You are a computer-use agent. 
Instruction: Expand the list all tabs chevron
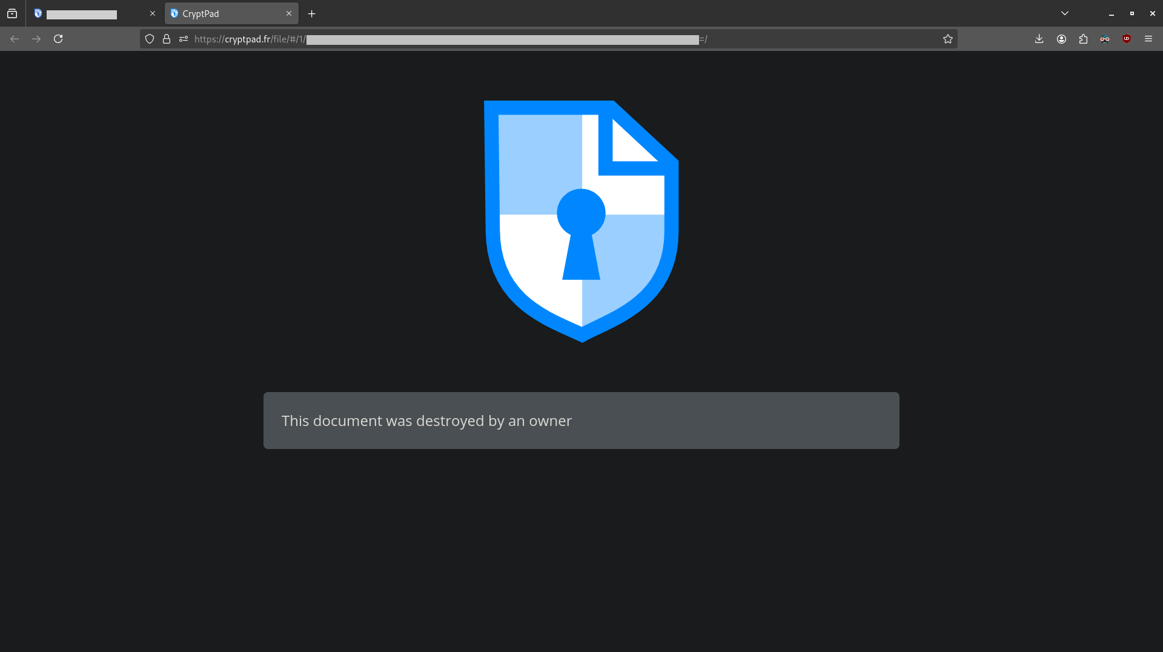pos(1065,13)
